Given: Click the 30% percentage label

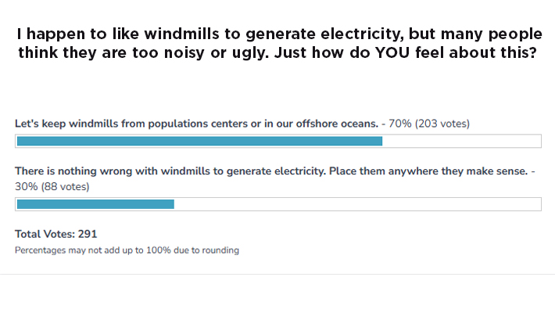Looking at the screenshot, I should tap(27, 187).
